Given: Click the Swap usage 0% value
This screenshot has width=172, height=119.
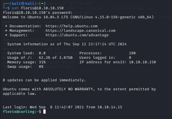Looking at the screenshot, I should pos(41,67).
